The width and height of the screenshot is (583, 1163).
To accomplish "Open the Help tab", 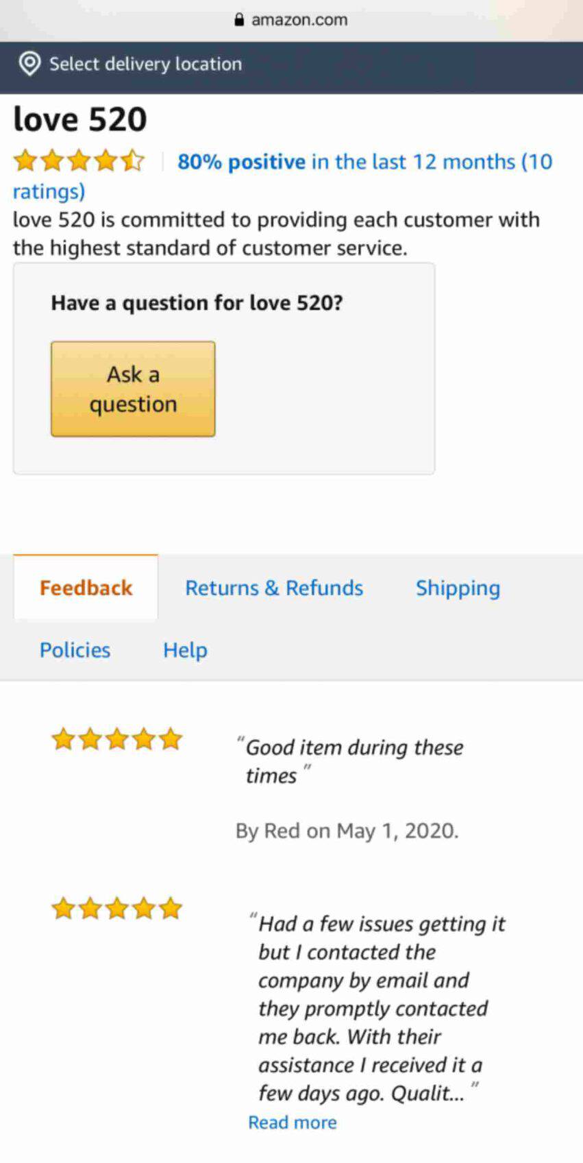I will tap(185, 649).
